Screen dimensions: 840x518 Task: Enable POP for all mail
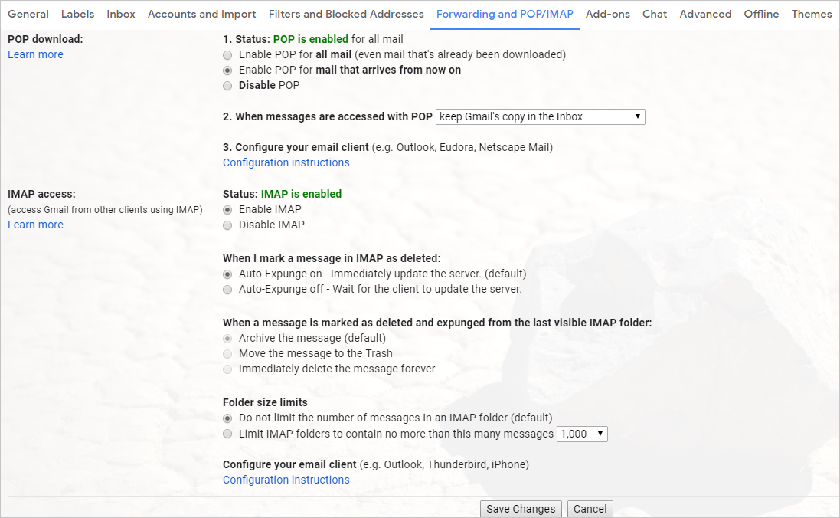click(x=227, y=54)
